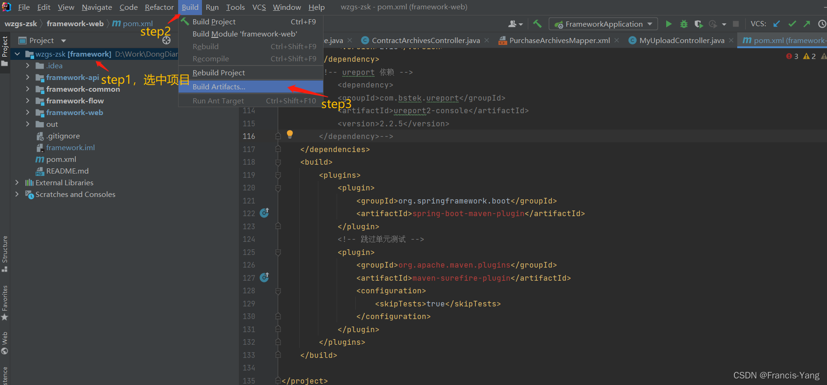Screen dimensions: 827x385
Task: Close the ContractArchivesController.java tab
Action: pos(487,41)
